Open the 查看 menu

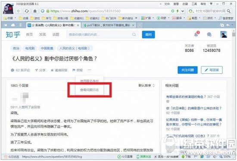[176, 4]
